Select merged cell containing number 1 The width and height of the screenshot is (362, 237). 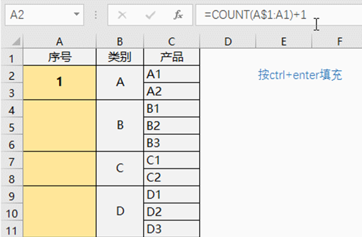[x=59, y=83]
